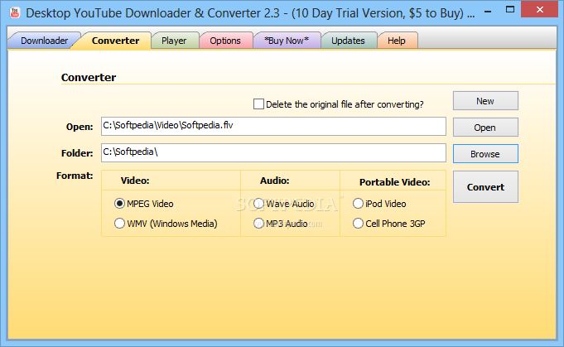Open the *Buy Now* tab
Image resolution: width=564 pixels, height=347 pixels.
pyautogui.click(x=287, y=41)
